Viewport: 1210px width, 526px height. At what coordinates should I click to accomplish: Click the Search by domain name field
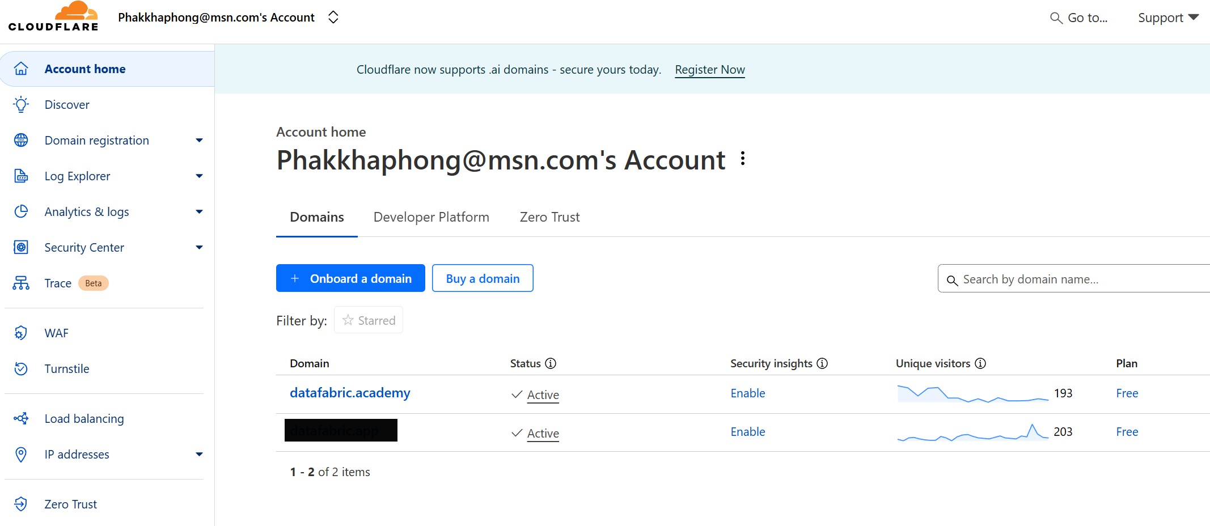(x=1072, y=279)
